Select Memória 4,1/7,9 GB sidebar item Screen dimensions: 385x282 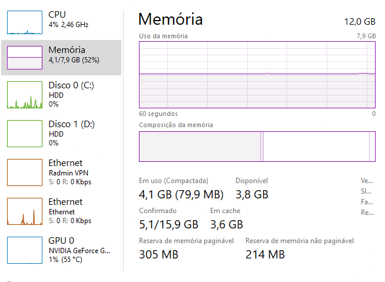61,58
